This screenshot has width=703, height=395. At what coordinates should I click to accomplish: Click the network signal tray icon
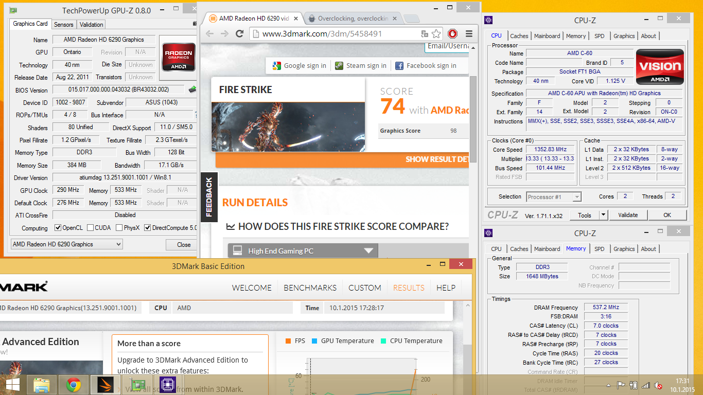[x=646, y=385]
